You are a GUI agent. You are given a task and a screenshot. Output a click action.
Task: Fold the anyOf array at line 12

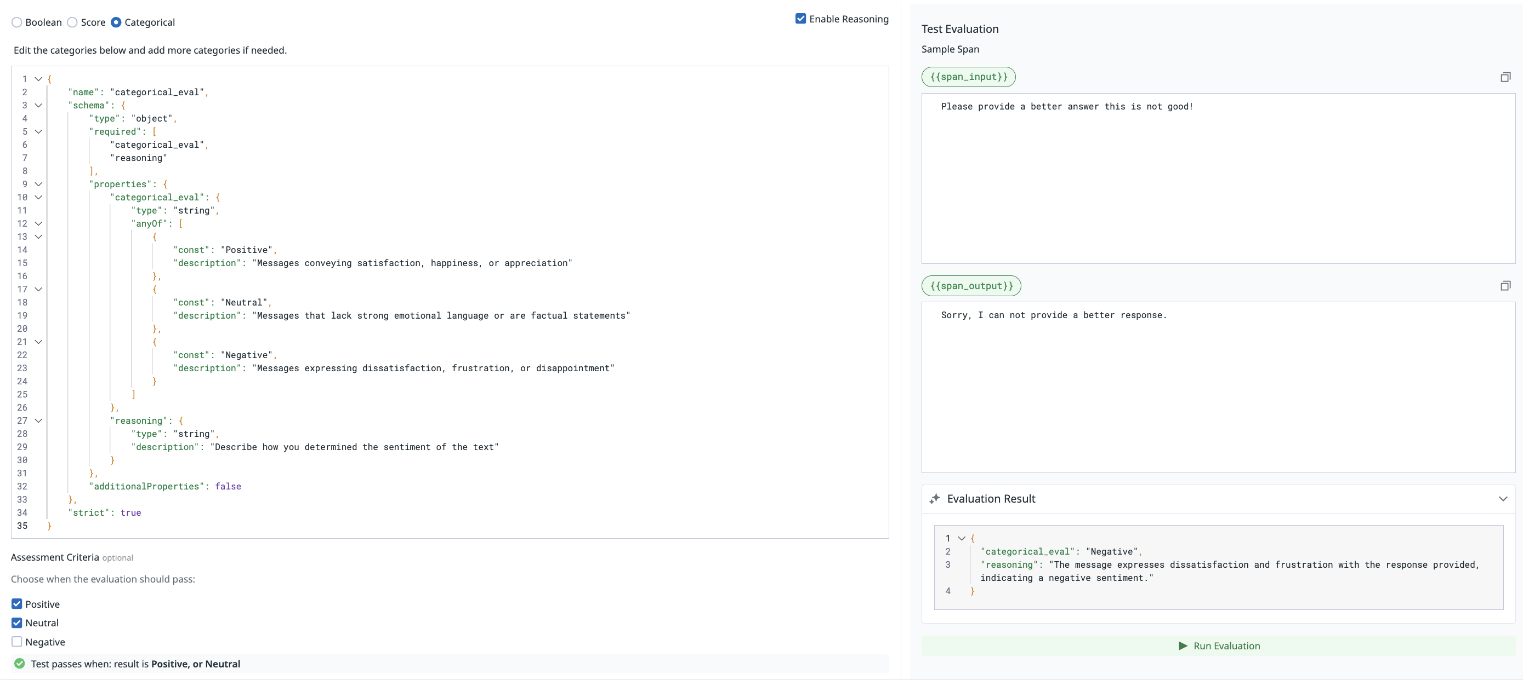[38, 224]
